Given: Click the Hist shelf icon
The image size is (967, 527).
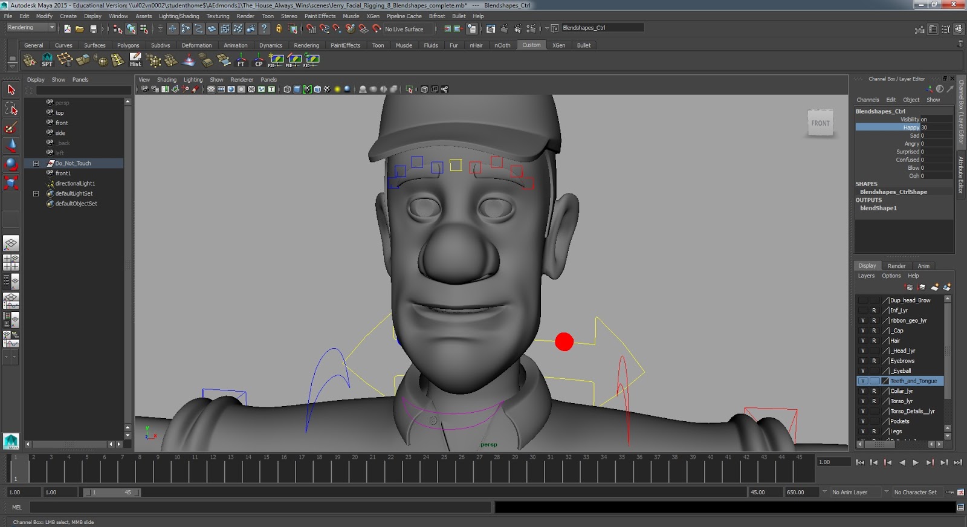Looking at the screenshot, I should click(135, 60).
